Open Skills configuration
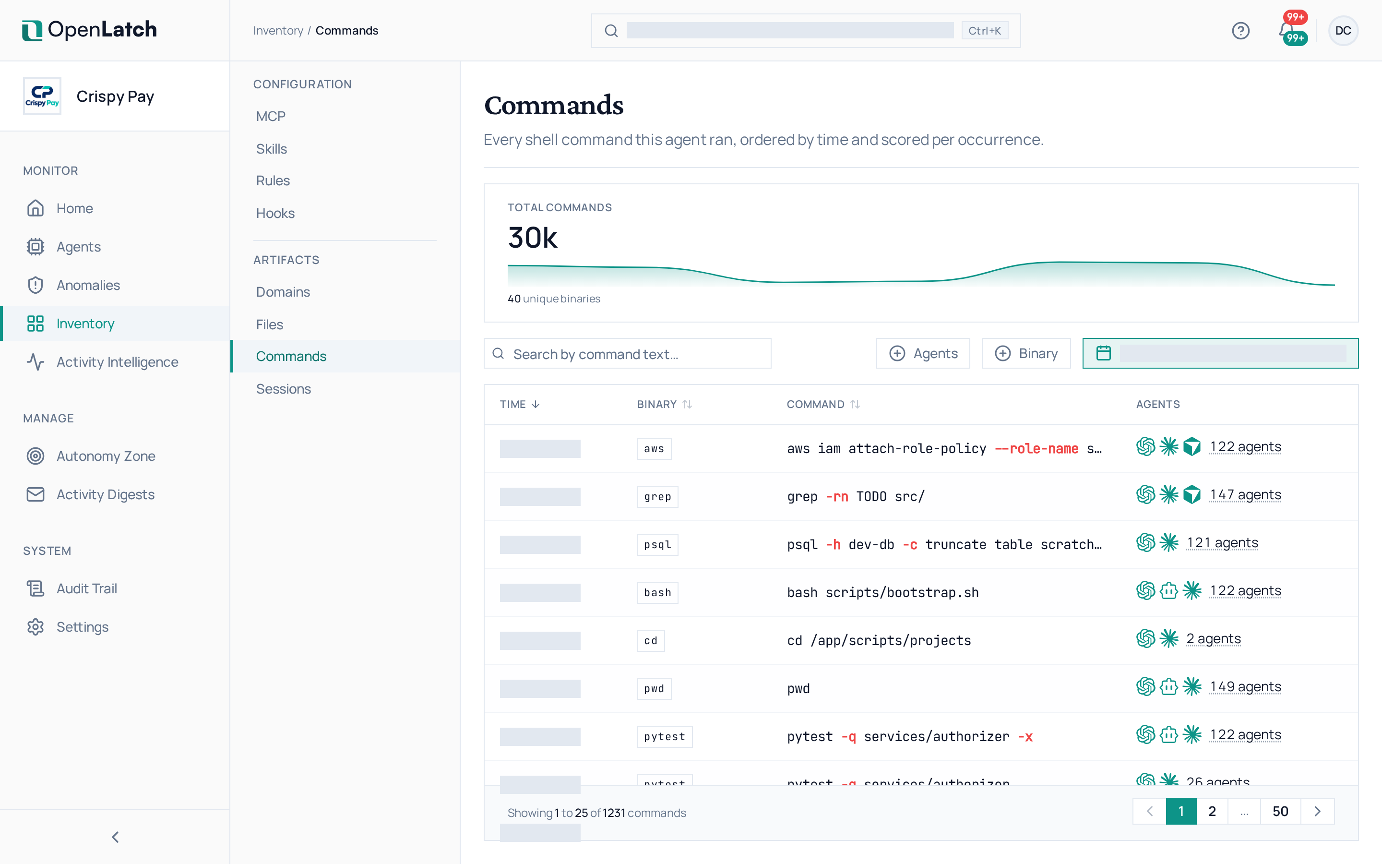1382x864 pixels. click(x=271, y=149)
